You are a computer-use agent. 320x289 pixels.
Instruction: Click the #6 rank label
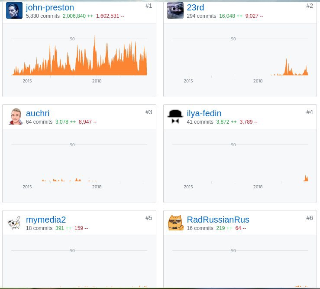(x=309, y=218)
